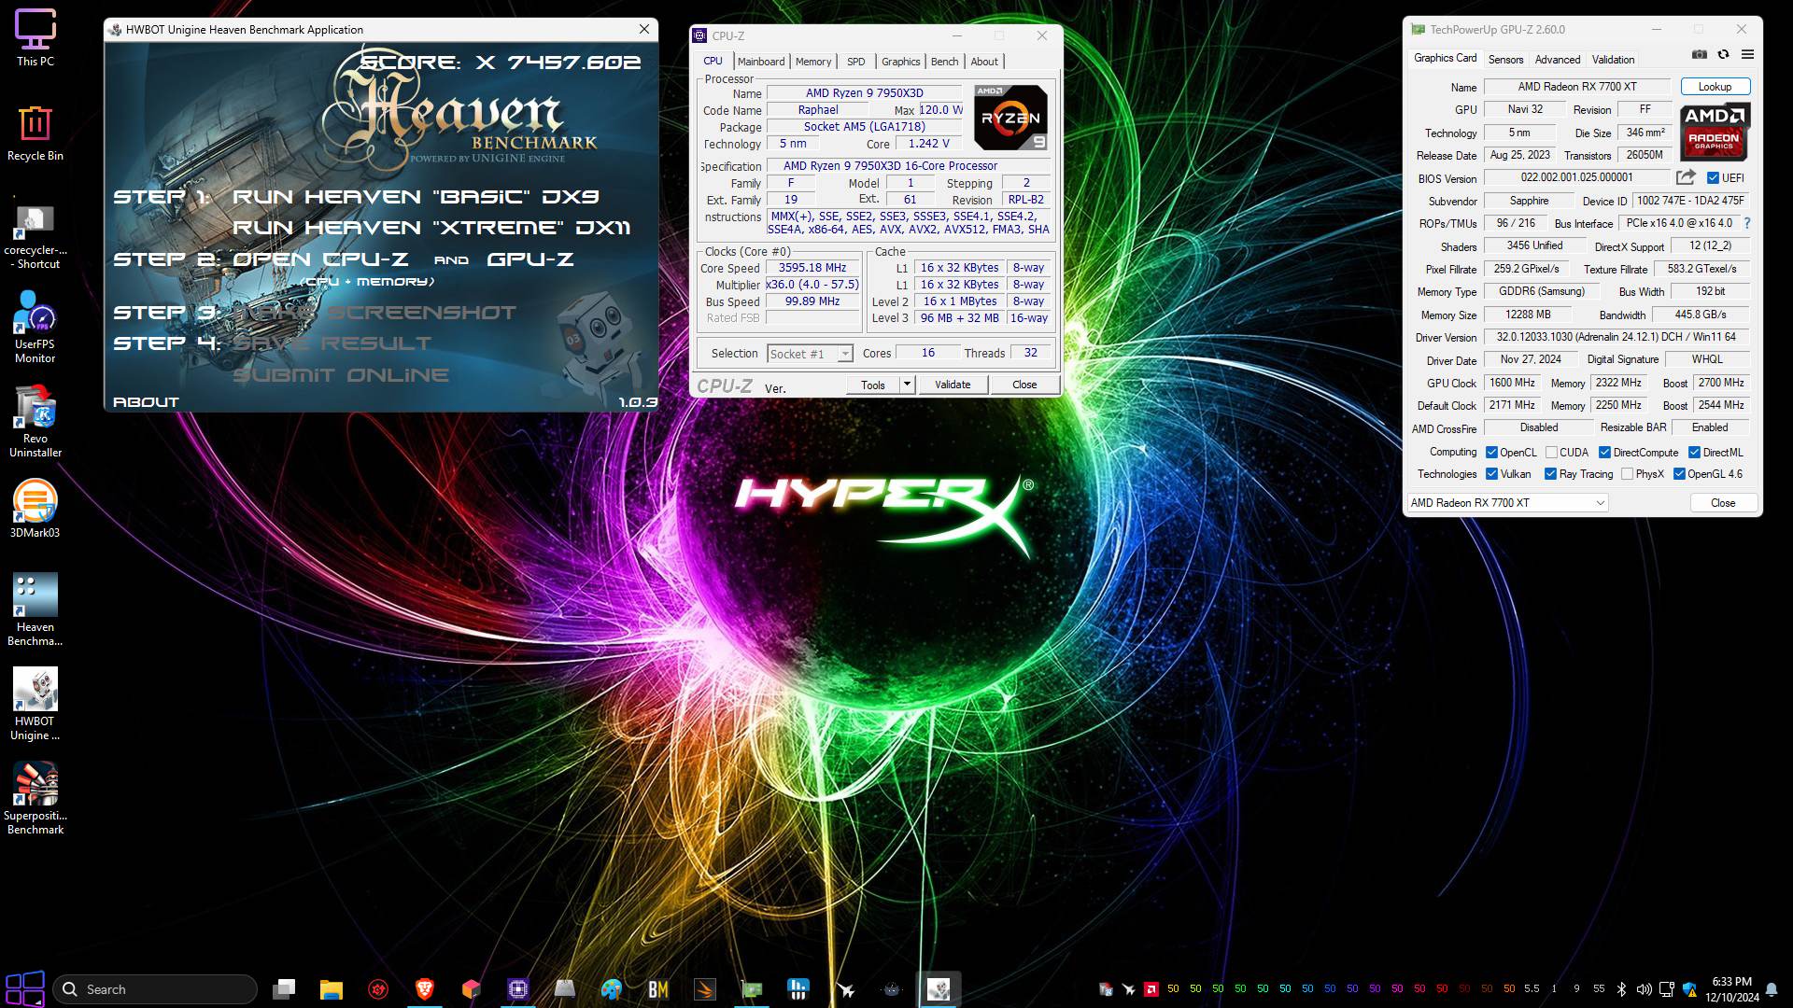1793x1008 pixels.
Task: Open paint palette app on taskbar
Action: point(611,989)
